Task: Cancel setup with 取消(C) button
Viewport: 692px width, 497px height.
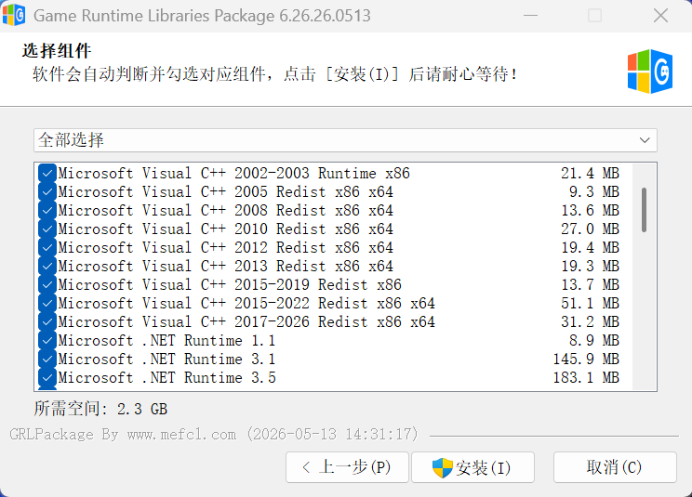Action: coord(615,467)
